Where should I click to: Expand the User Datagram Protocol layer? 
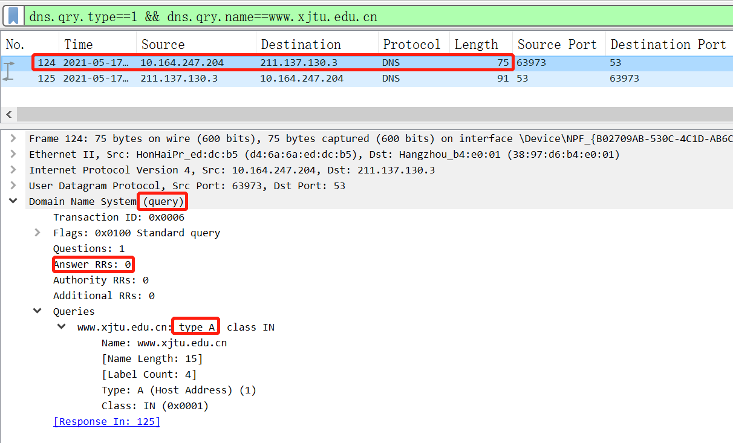[x=13, y=186]
